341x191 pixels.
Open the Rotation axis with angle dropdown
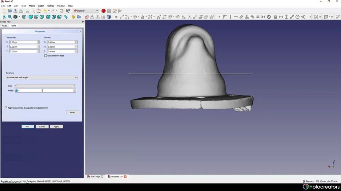(42, 78)
